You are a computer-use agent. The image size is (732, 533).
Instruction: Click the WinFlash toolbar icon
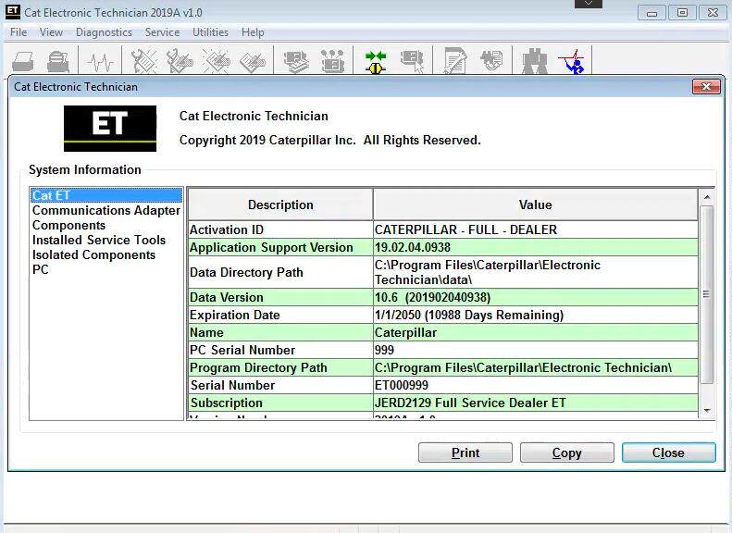[x=491, y=60]
